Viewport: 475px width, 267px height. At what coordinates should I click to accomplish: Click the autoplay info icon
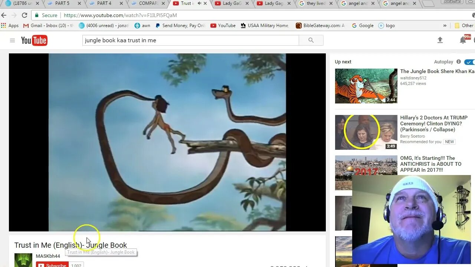coord(459,62)
